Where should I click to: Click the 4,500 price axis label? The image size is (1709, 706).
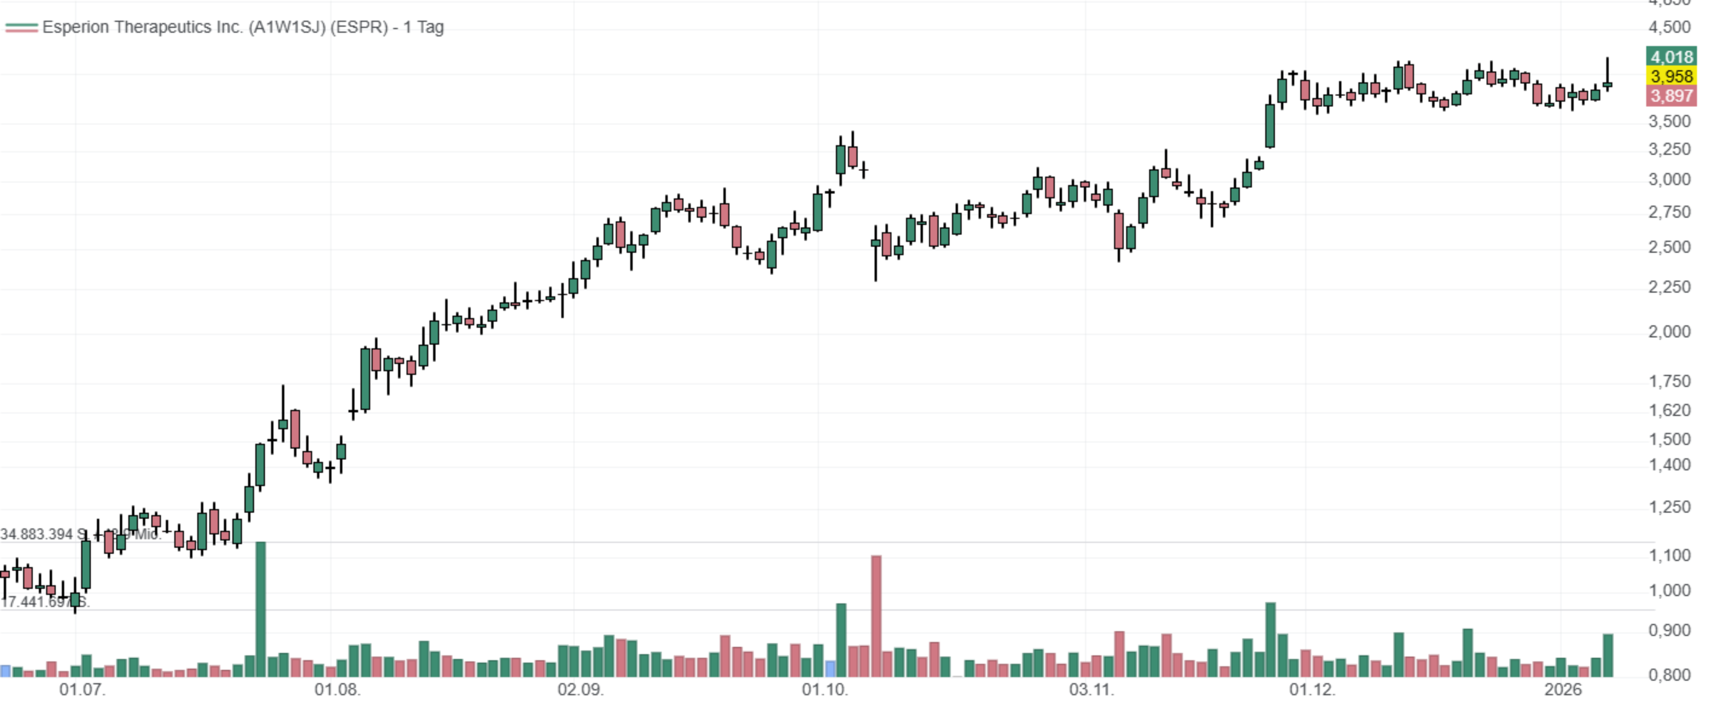[x=1669, y=27]
